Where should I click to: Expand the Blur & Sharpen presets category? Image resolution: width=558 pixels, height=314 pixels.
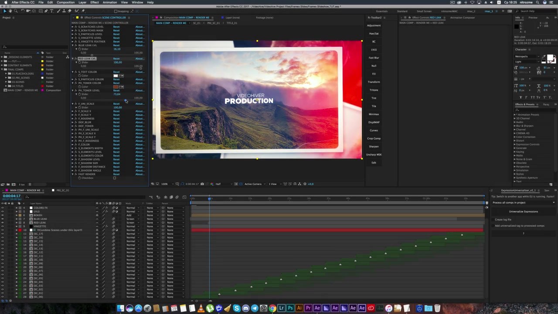coord(514,126)
